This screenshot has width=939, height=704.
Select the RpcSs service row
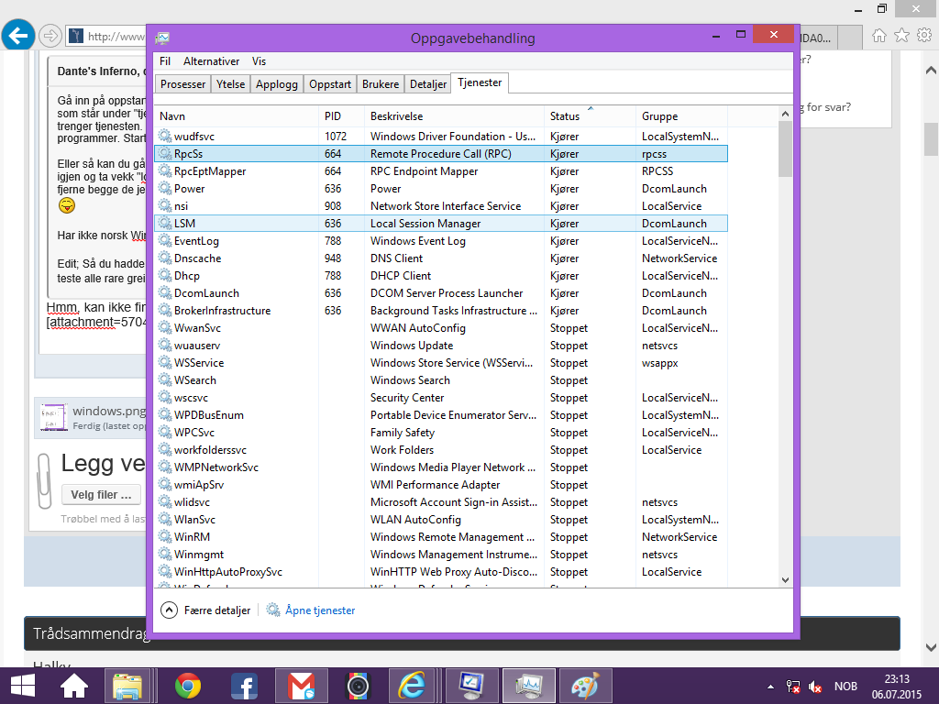[x=441, y=154]
